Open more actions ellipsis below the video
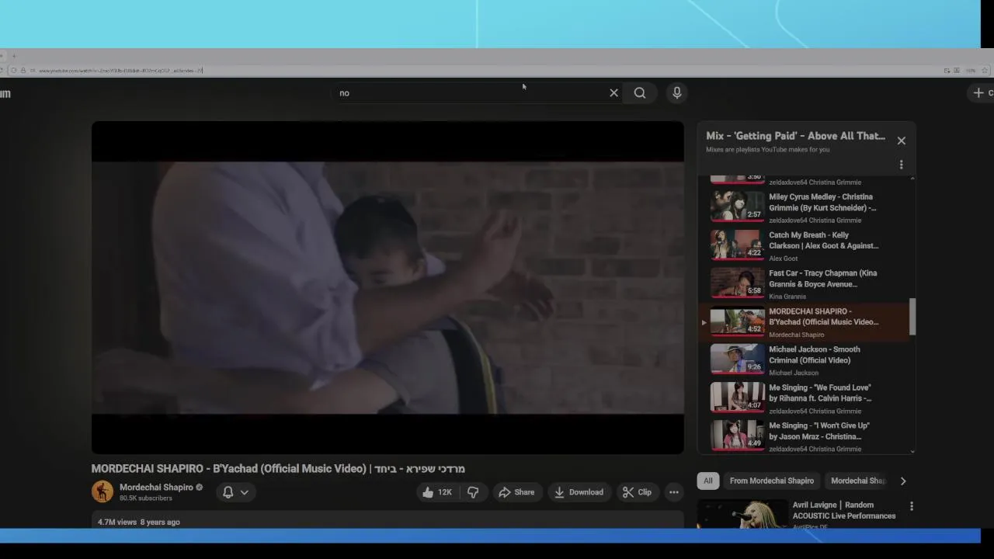Viewport: 994px width, 559px height. tap(674, 492)
